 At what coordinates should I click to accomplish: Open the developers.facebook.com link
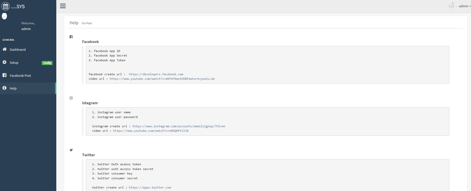(x=156, y=74)
